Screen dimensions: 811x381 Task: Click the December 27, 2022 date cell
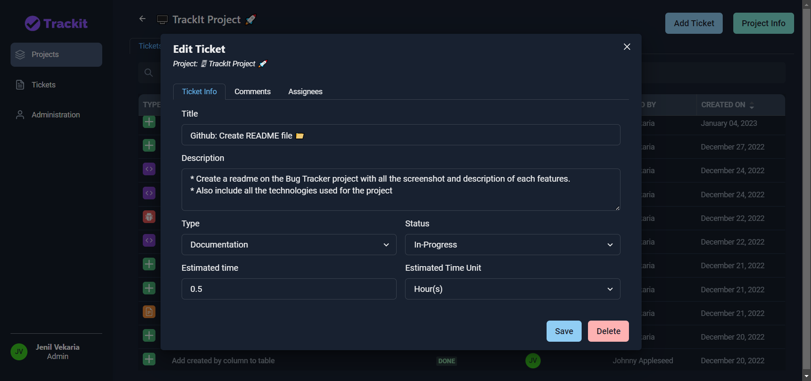[732, 147]
